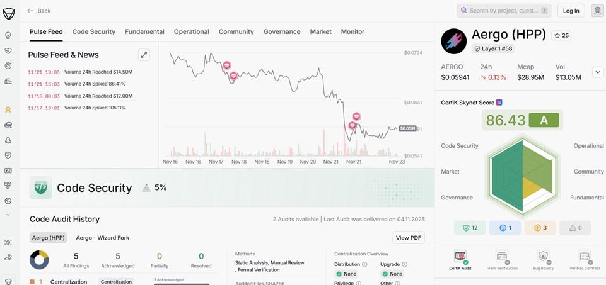Switch to Aergo - Wizard Fork audit
This screenshot has height=285, width=606.
(x=102, y=238)
